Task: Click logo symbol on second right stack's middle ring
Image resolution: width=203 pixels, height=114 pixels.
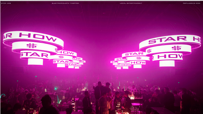Action: click(139, 58)
